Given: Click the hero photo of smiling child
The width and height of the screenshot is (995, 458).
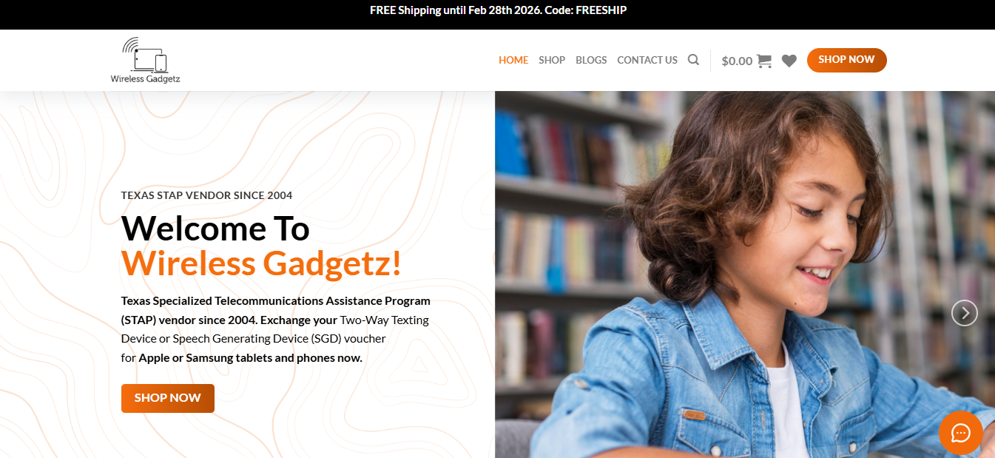Looking at the screenshot, I should click(x=745, y=274).
